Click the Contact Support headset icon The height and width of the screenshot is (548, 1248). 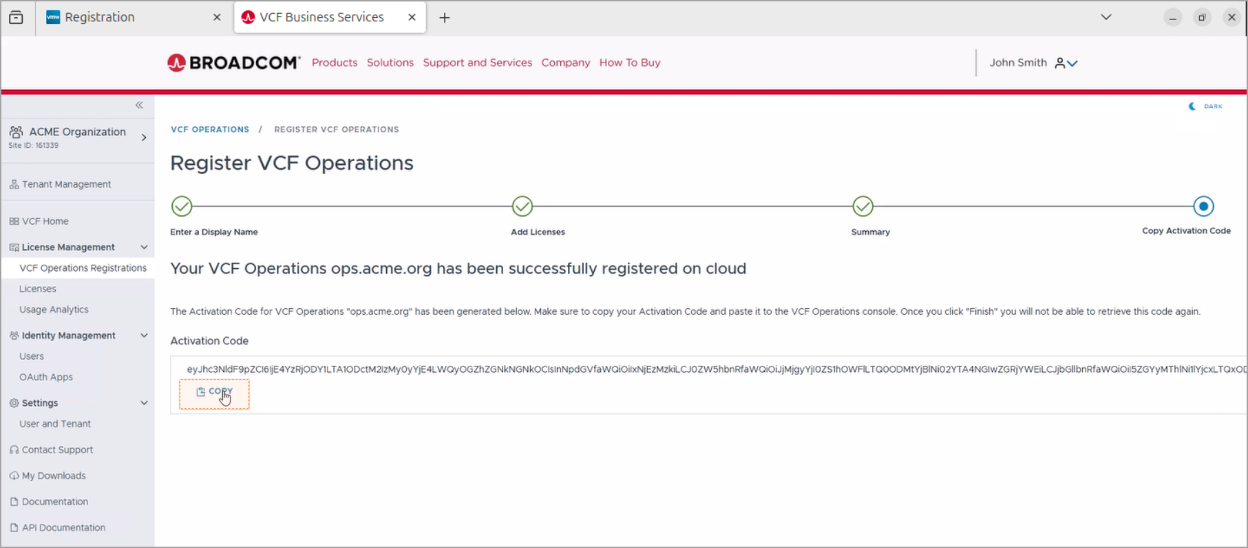(14, 450)
